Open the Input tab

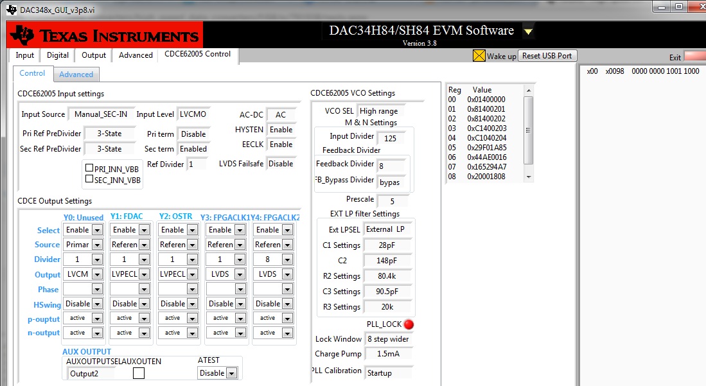(x=25, y=55)
